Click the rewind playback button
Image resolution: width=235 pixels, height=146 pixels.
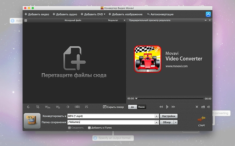pos(161,107)
